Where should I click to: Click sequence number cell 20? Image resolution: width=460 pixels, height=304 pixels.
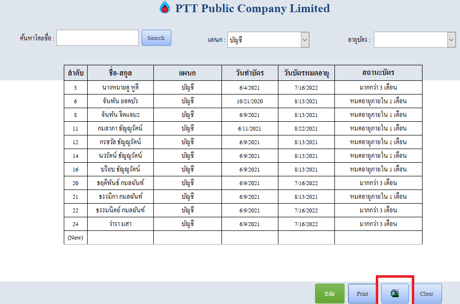[75, 183]
